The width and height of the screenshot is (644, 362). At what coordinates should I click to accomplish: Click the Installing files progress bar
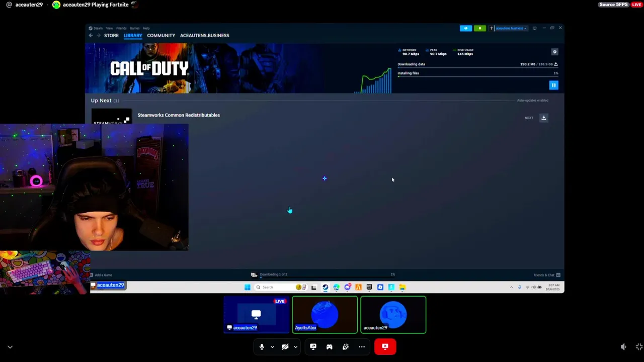tap(477, 76)
